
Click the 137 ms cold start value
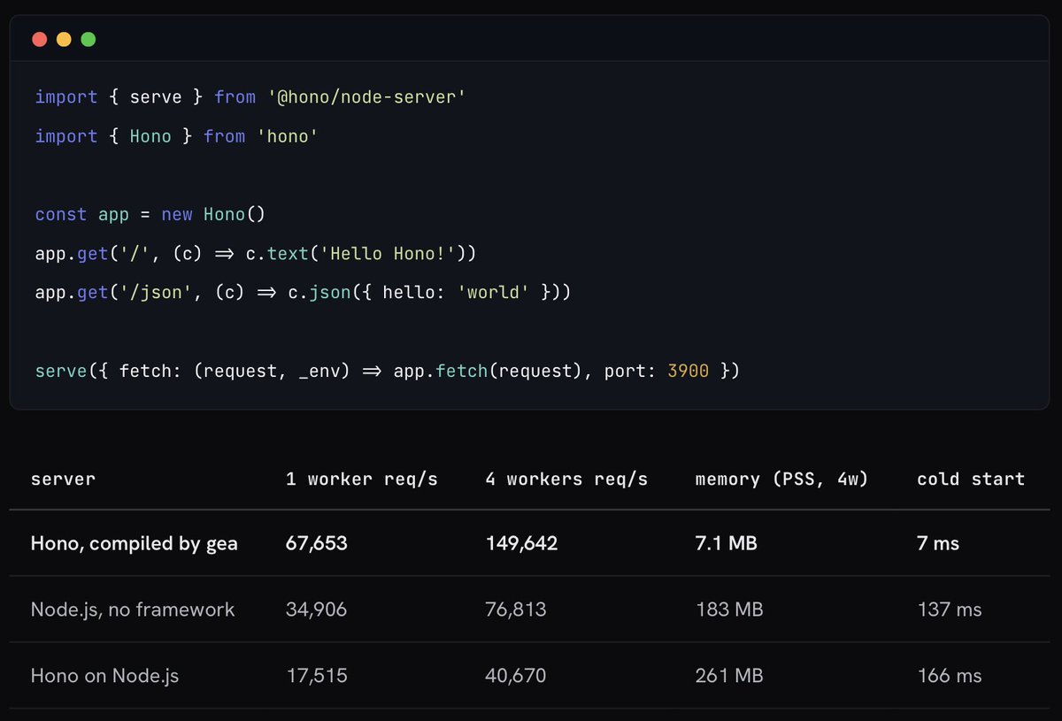pyautogui.click(x=950, y=610)
